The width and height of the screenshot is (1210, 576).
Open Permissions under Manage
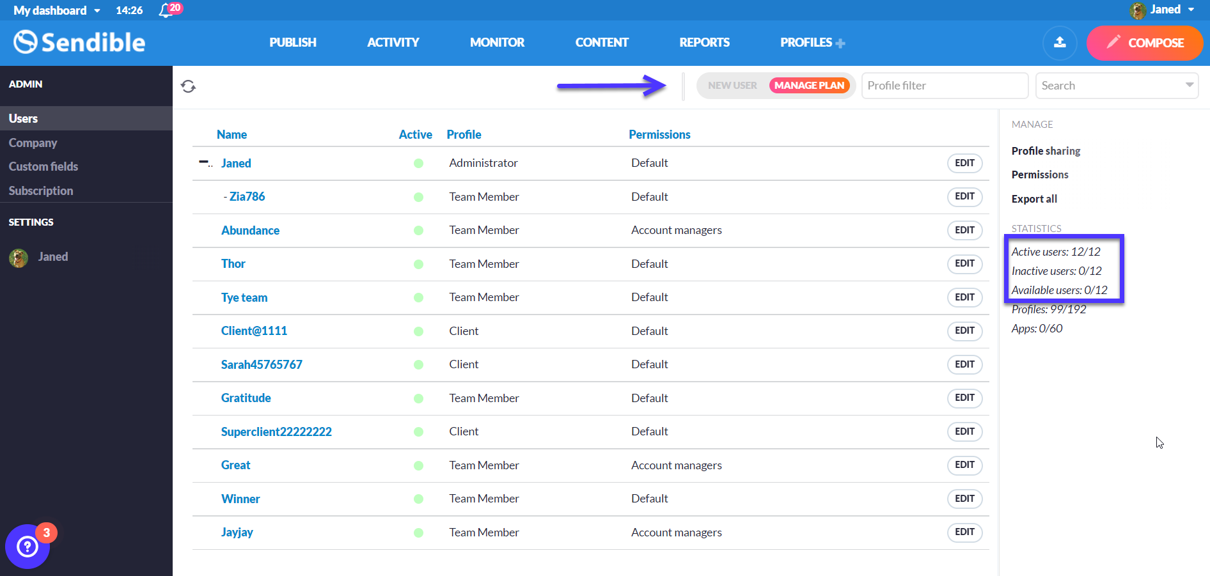pos(1040,175)
